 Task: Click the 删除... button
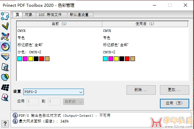click(141, 90)
